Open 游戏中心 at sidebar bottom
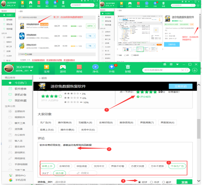 coord(17,175)
